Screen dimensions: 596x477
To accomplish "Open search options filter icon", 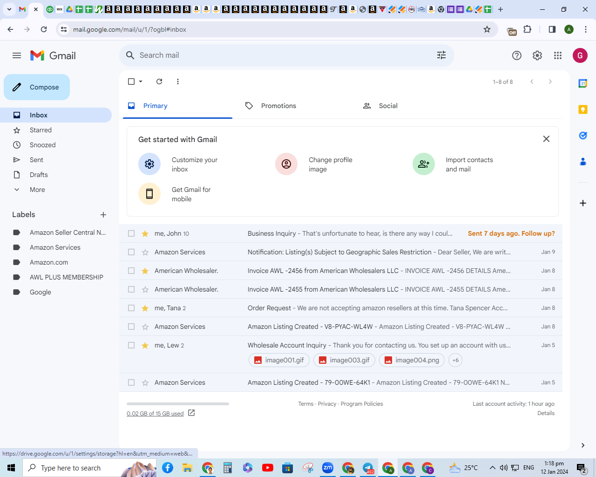I will point(441,55).
